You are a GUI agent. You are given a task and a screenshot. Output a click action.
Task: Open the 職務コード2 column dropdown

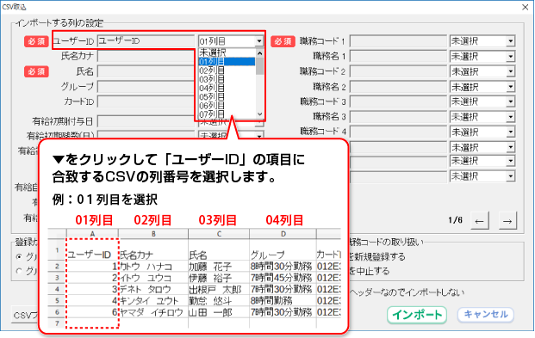click(x=510, y=71)
